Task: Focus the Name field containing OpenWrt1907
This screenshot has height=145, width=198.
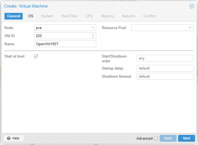Action: [x=65, y=44]
